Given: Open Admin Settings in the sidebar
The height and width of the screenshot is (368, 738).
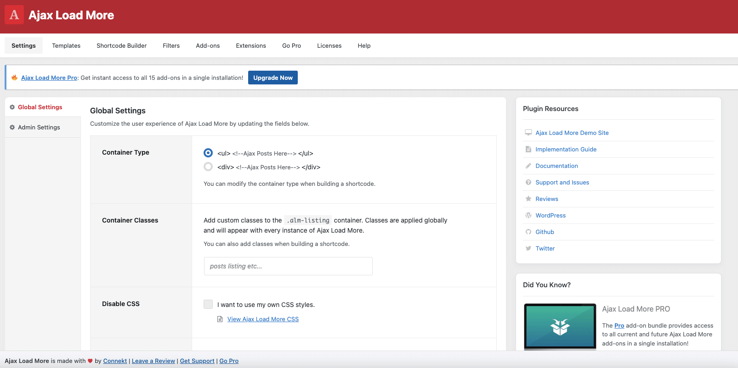Looking at the screenshot, I should point(39,127).
